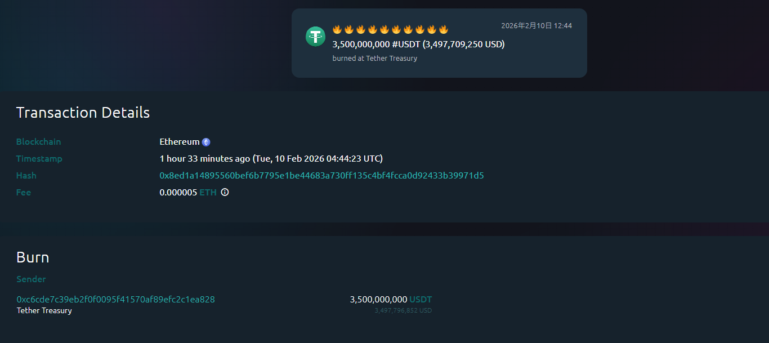
Task: Click the last fire emoji in the row
Action: click(x=444, y=29)
